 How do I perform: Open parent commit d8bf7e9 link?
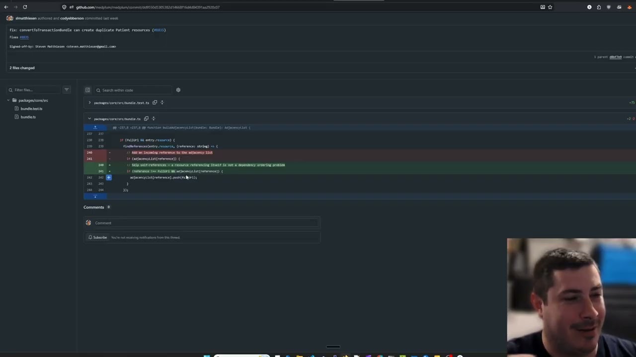pos(616,57)
